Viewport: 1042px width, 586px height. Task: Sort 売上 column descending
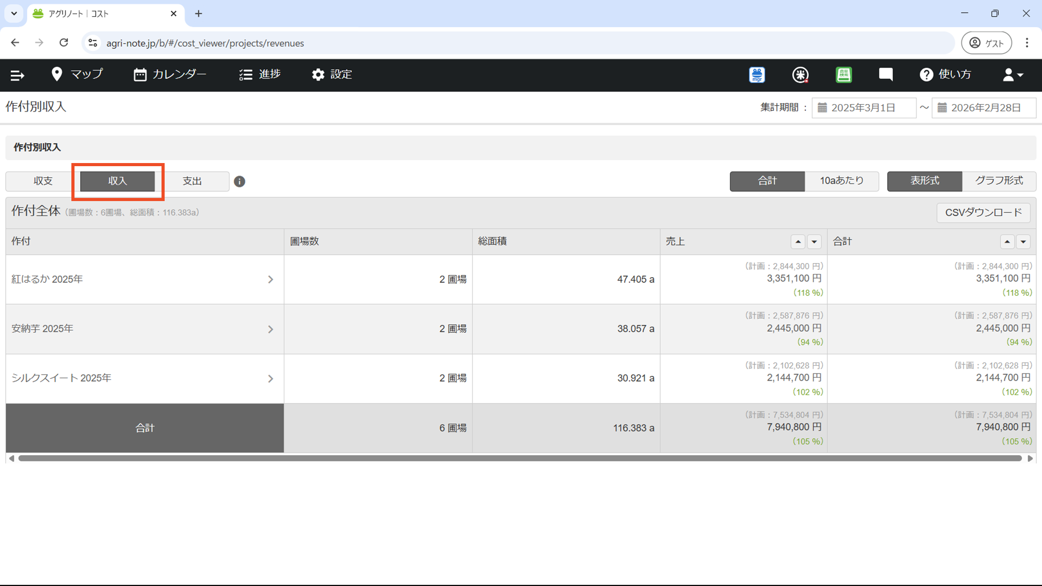coord(814,242)
